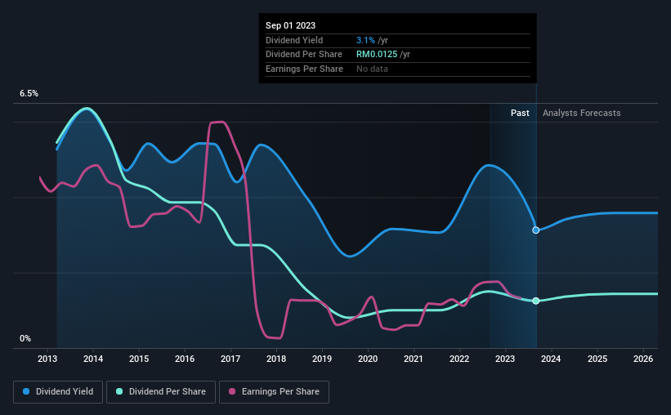Viewport: 671px width, 415px height.
Task: Select the blue data point marker at Sep 2023
Action: point(536,230)
